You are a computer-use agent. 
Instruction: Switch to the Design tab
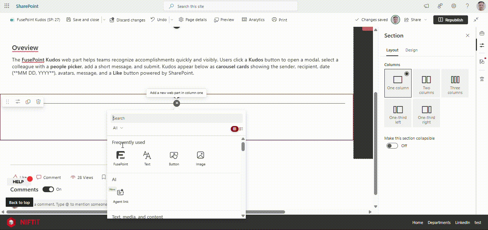411,50
